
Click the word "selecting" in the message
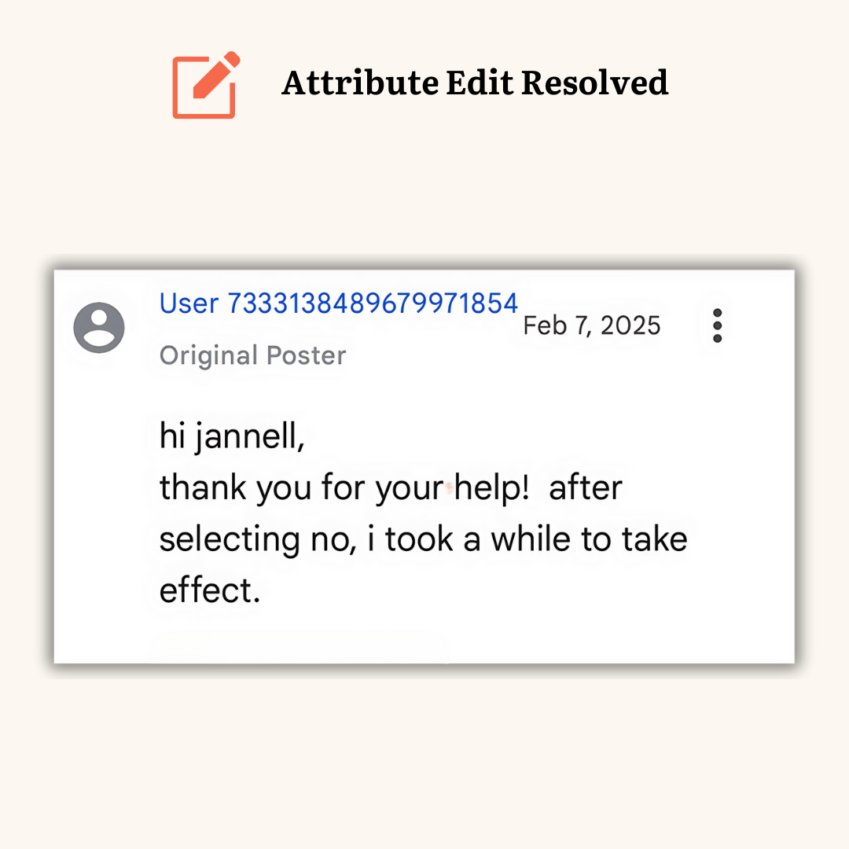(230, 540)
